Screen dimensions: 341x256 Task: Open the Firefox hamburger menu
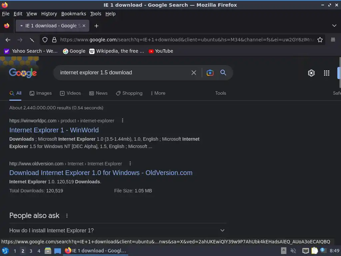pos(333,40)
